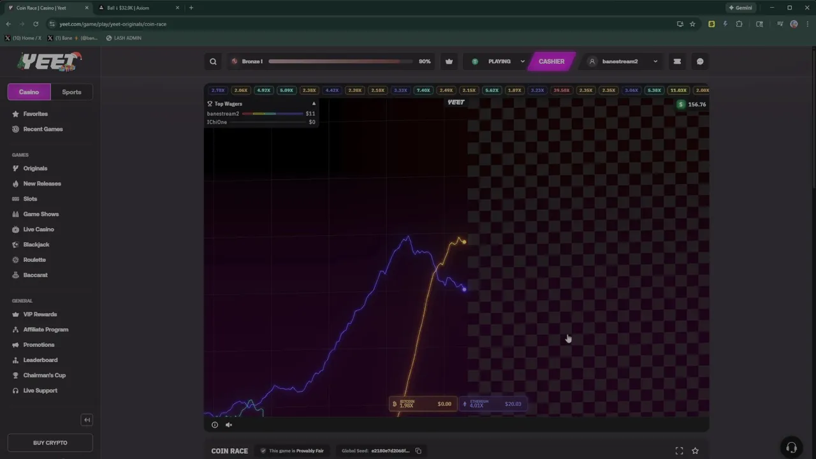Select the Bitcoin 1.98X bet card

[x=423, y=404]
